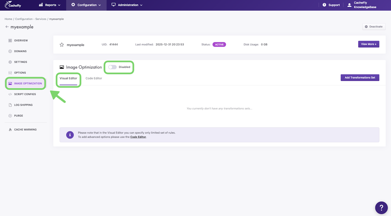This screenshot has width=391, height=216.
Task: Expand the Administration dropdown menu
Action: pyautogui.click(x=127, y=5)
